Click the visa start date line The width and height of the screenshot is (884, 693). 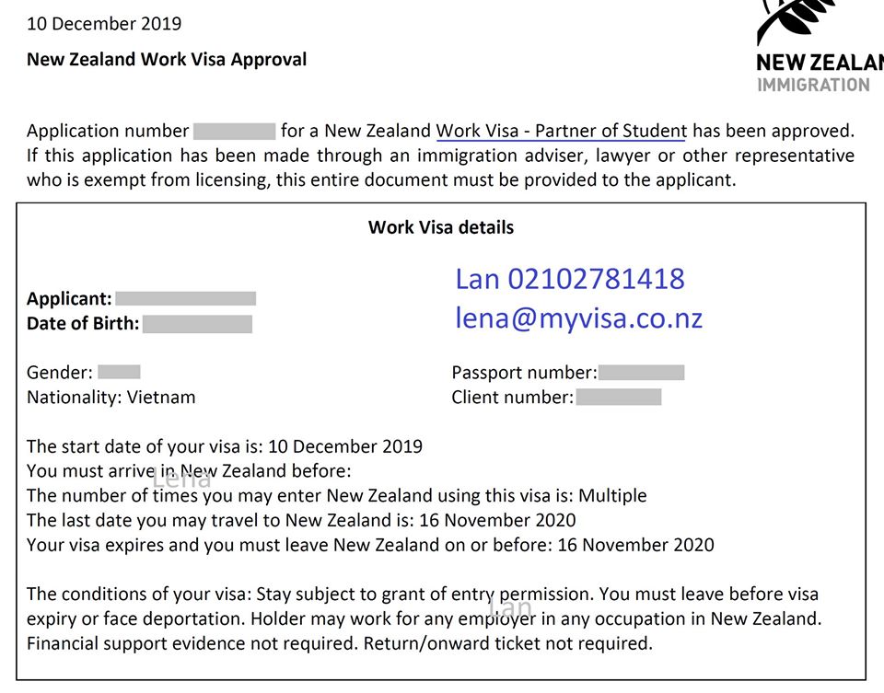pos(225,446)
